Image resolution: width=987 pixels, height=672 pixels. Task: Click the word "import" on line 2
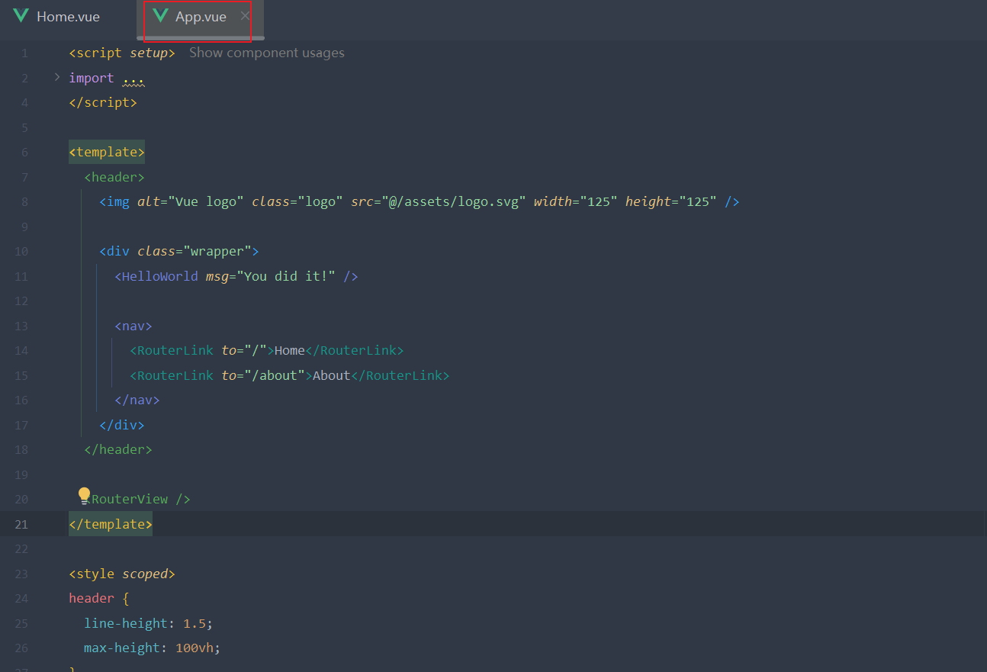[92, 78]
